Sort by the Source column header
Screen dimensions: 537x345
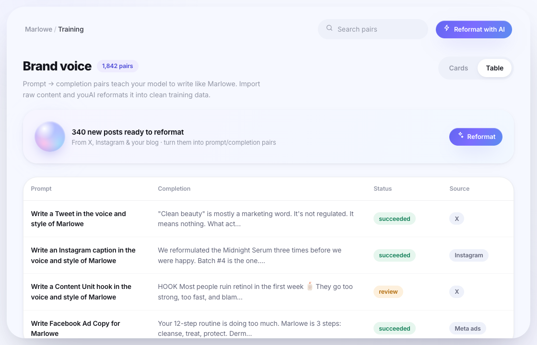(x=459, y=189)
